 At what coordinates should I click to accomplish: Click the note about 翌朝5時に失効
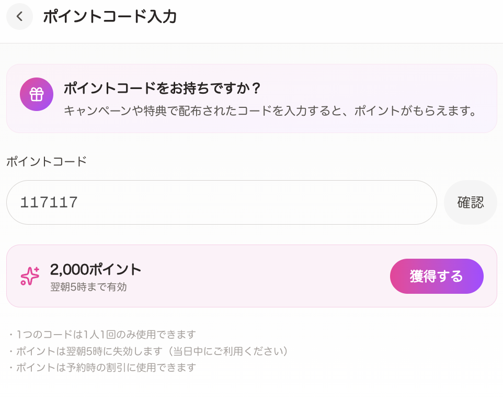pyautogui.click(x=105, y=351)
